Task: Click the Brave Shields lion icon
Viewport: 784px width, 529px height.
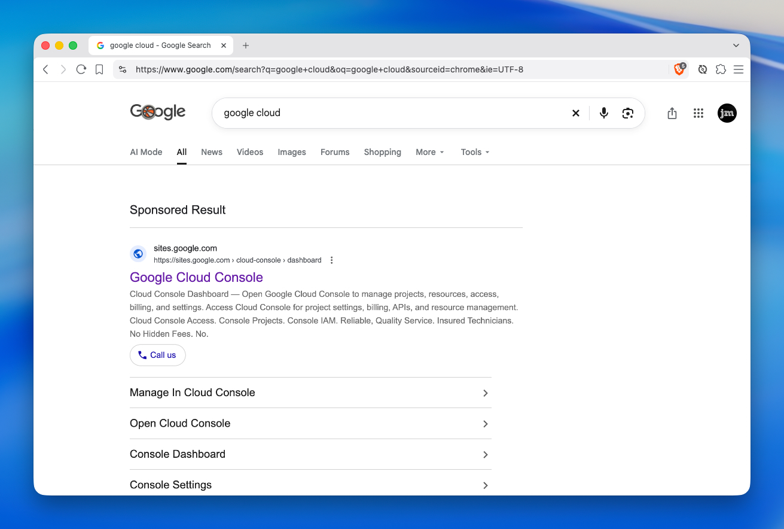Action: pos(679,69)
